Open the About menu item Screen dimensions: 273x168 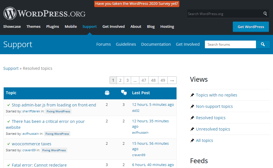[136, 27]
